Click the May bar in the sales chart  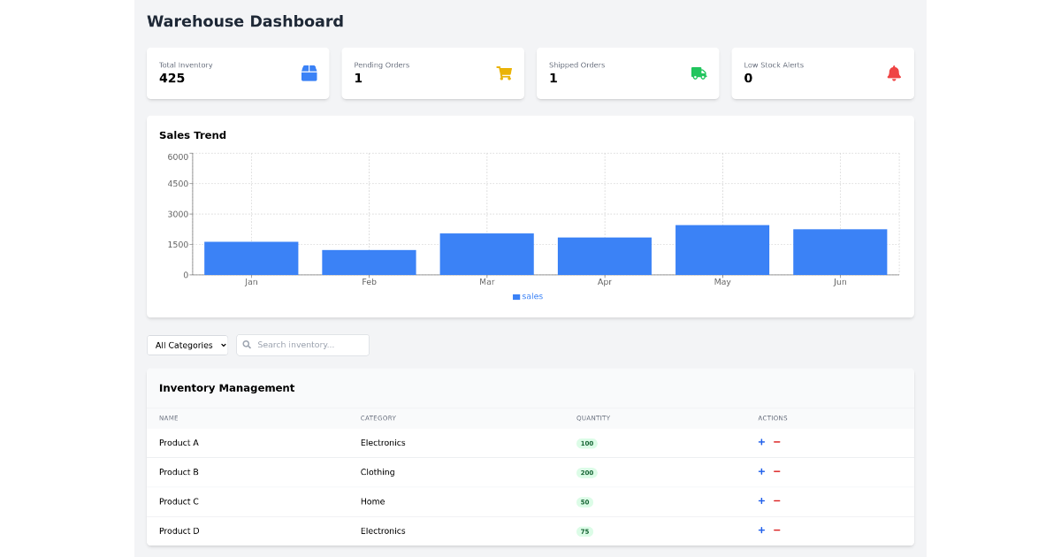pyautogui.click(x=722, y=248)
